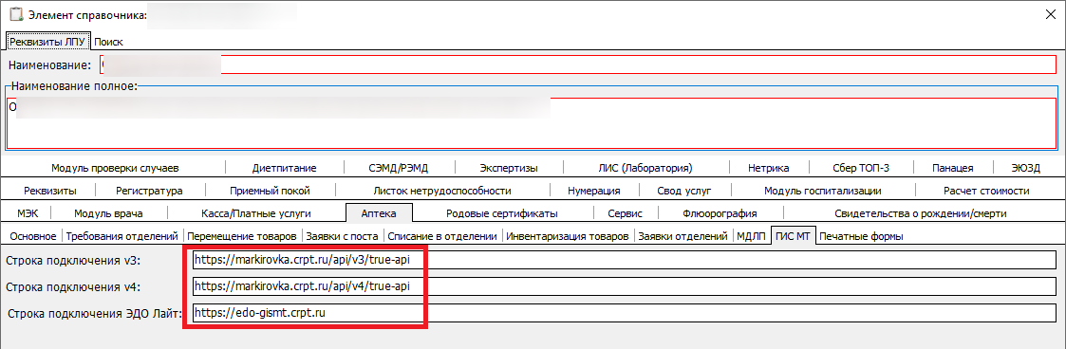
Task: Choose the Списание в отделении sub-tab
Action: point(443,236)
